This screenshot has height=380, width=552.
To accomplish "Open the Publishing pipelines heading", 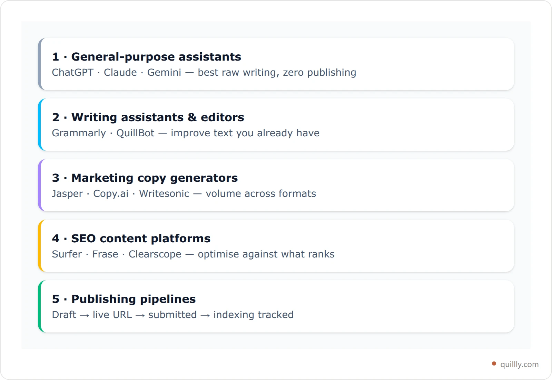I will (x=124, y=299).
